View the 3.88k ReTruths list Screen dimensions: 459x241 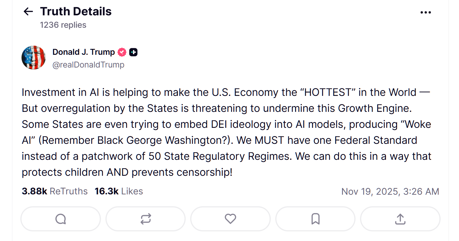[55, 191]
